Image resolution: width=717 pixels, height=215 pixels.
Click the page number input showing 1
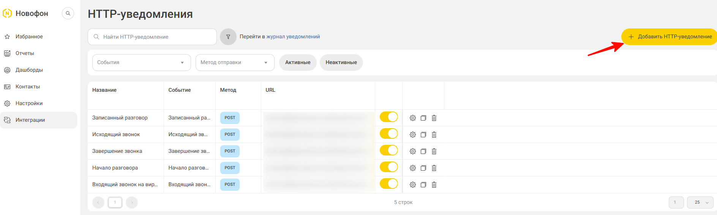tap(676, 202)
